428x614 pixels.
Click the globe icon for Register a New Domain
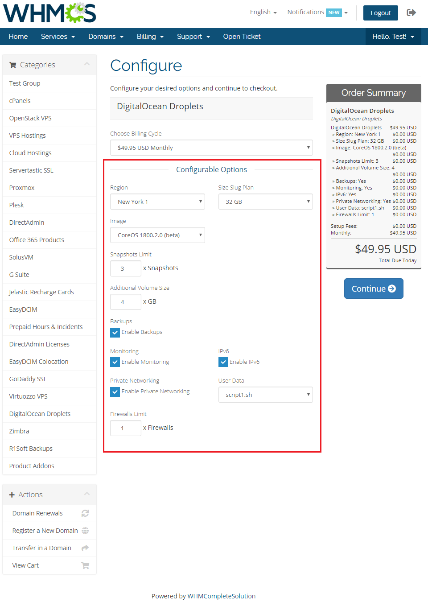click(85, 531)
